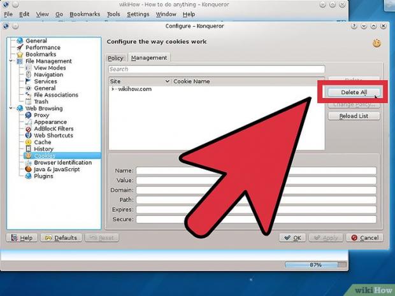
Task: Sort cookie list by Site column
Action: click(x=140, y=81)
